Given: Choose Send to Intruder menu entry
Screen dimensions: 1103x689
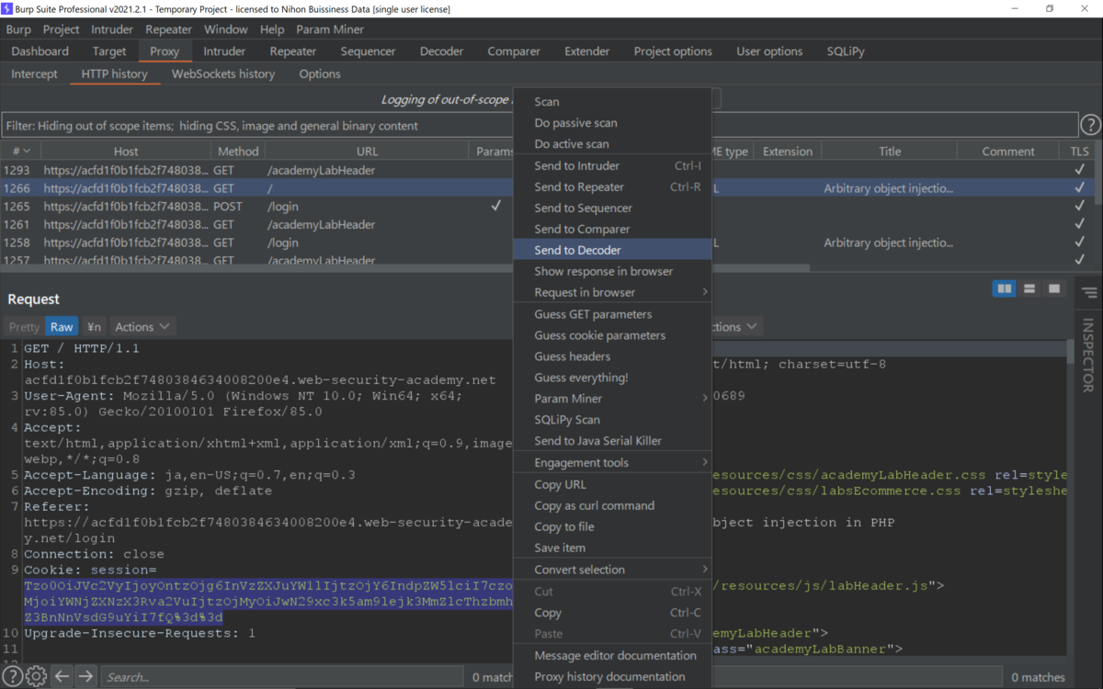Looking at the screenshot, I should tap(613, 165).
